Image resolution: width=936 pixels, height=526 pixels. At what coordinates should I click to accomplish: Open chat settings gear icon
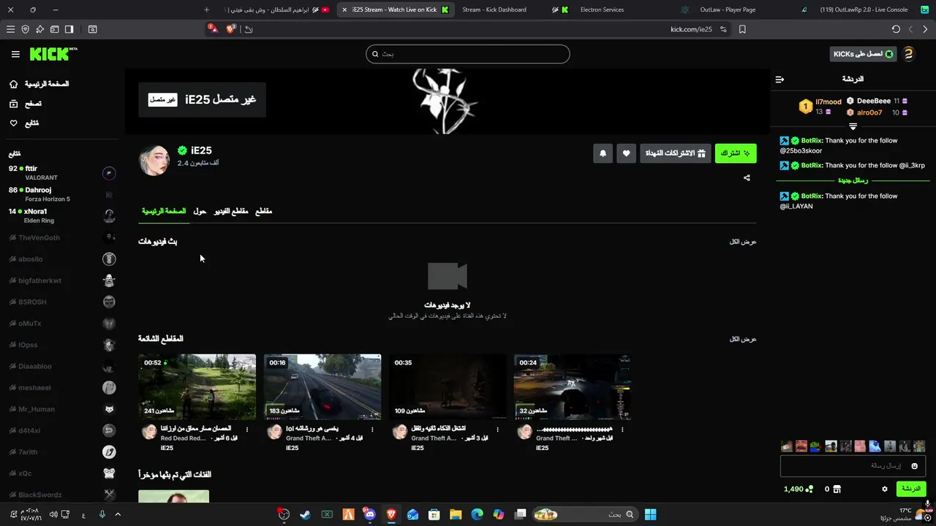click(885, 489)
